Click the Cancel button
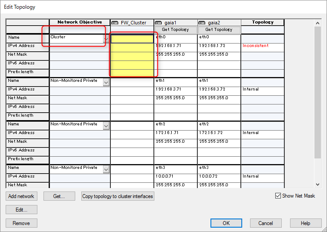Screen dimensions: 327x232 266,223
